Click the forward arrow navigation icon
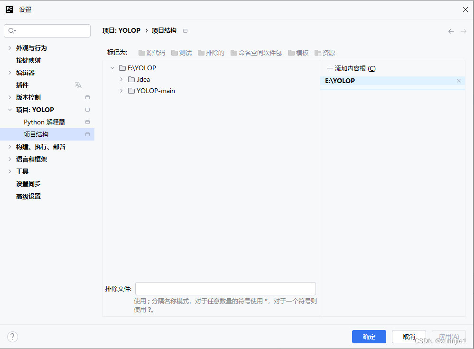Viewport: 474px width, 349px height. [464, 31]
